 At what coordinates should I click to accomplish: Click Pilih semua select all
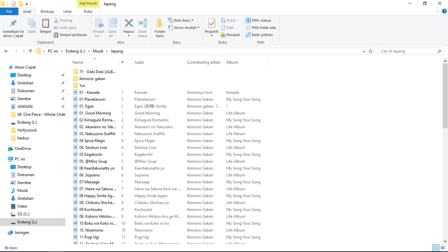(x=258, y=20)
